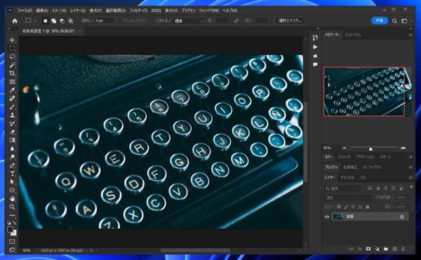Viewport: 421px width, 260px height.
Task: Select the Clone Stamp tool
Action: pyautogui.click(x=13, y=115)
